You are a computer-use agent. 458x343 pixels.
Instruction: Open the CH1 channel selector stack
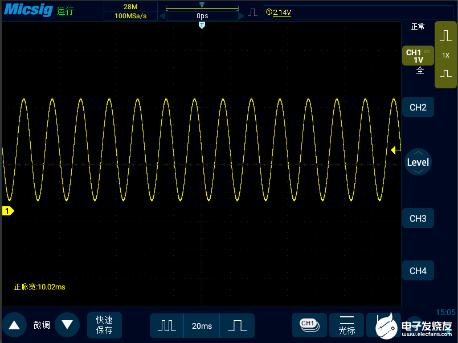[309, 325]
